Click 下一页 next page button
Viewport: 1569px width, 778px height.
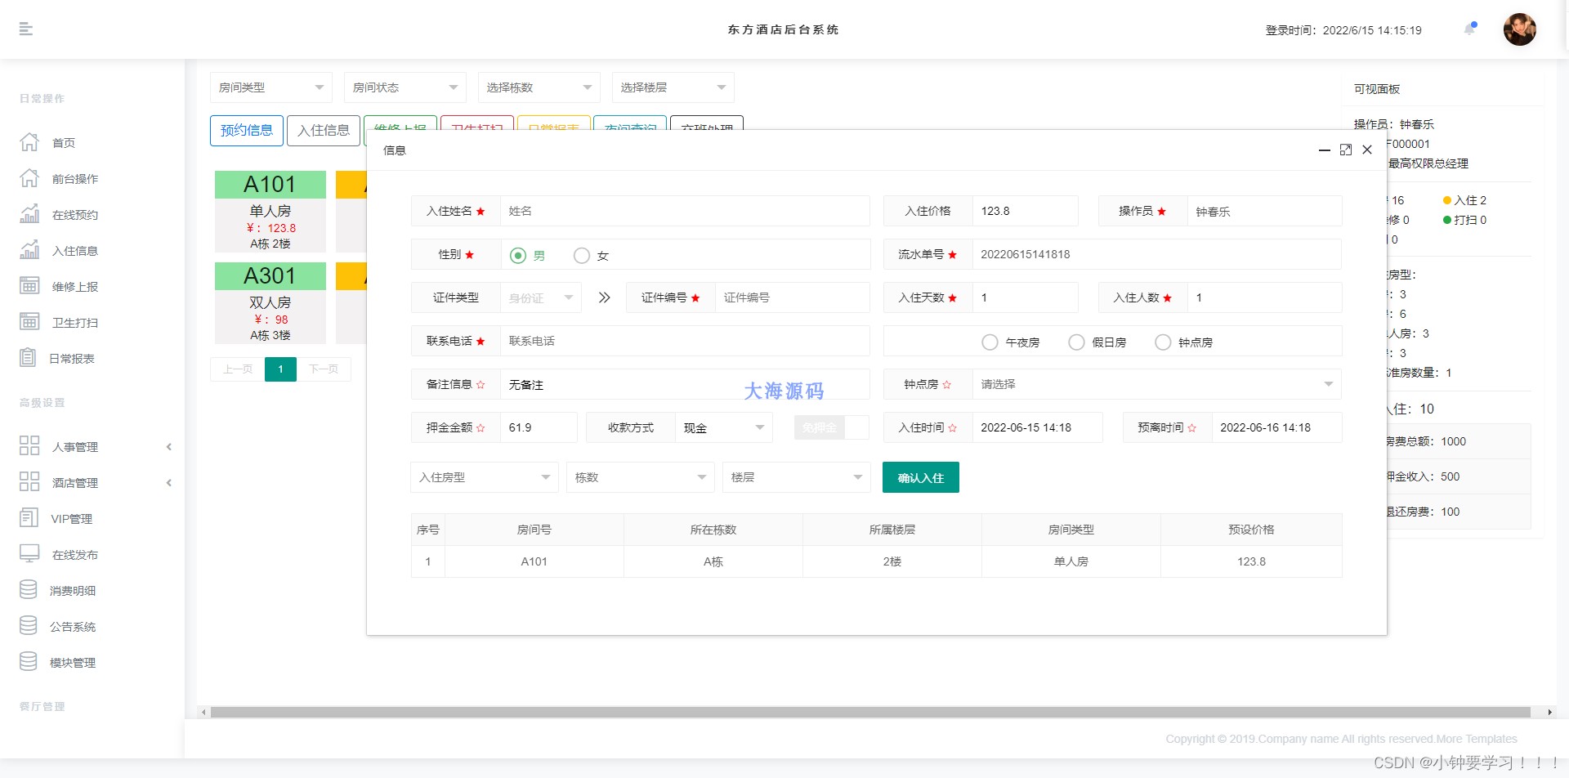coord(324,369)
